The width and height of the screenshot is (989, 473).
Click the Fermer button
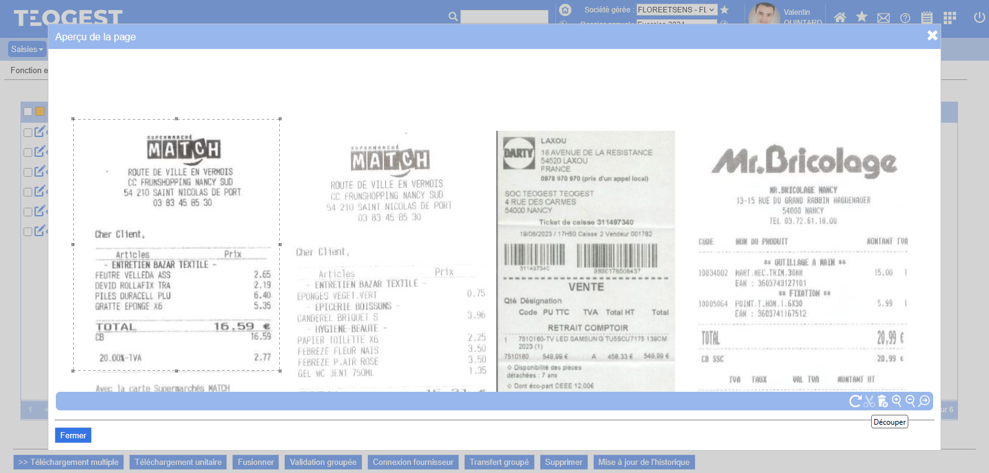(x=73, y=435)
